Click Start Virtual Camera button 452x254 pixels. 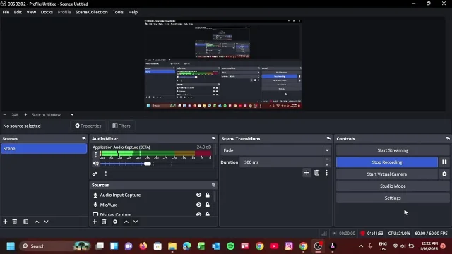[387, 174]
